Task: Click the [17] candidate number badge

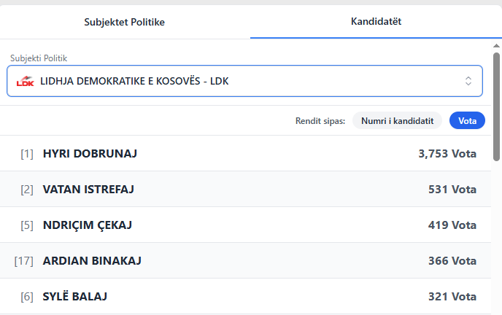Action: [x=24, y=261]
